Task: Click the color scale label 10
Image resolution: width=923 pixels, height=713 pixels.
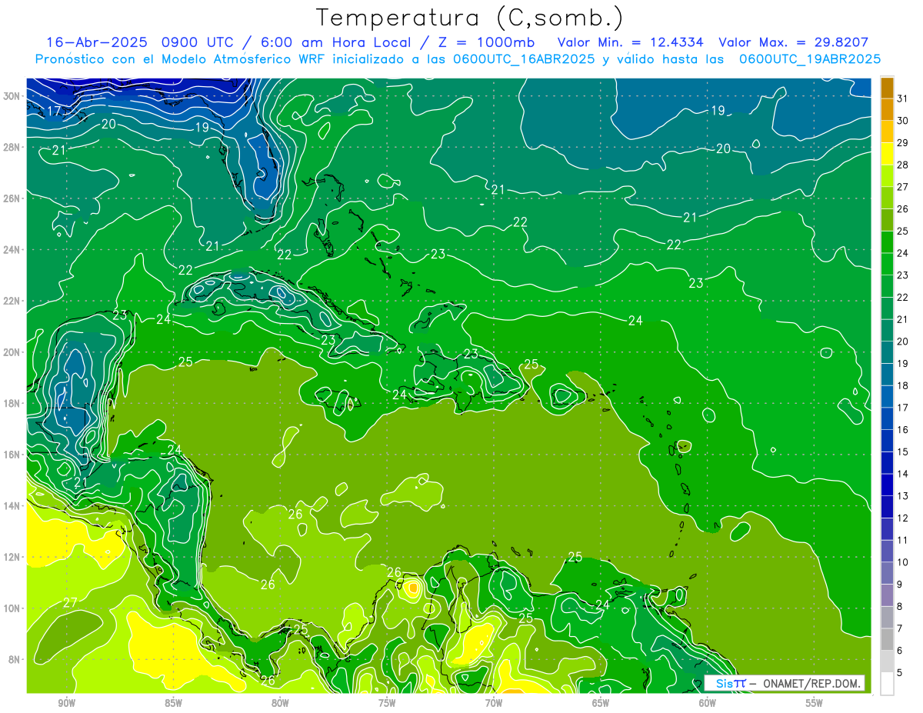Action: click(903, 562)
